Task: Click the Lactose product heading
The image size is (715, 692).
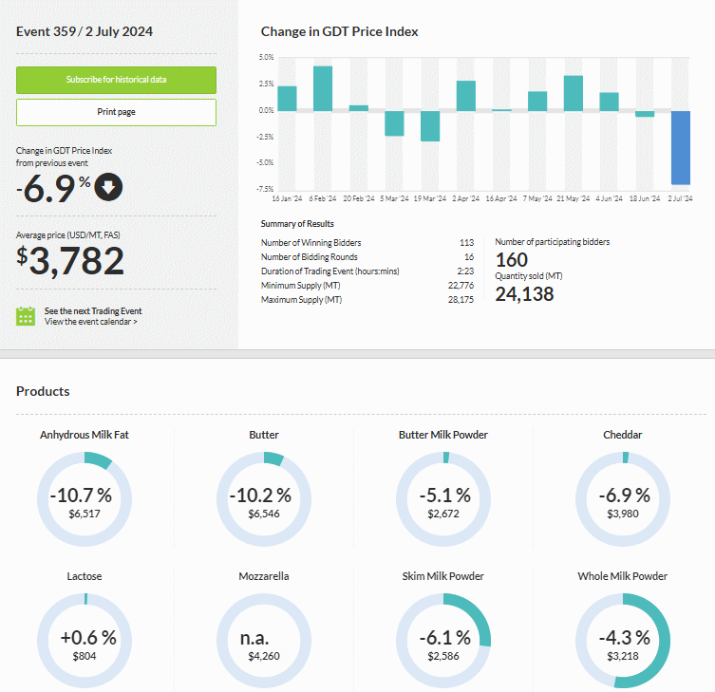Action: (85, 576)
